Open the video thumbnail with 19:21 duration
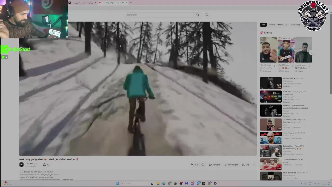This screenshot has height=187, width=332. (x=271, y=138)
